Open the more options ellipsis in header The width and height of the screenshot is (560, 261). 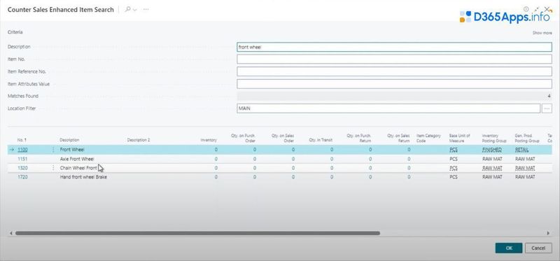point(146,10)
